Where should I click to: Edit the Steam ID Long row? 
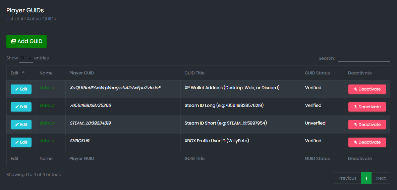(x=21, y=107)
